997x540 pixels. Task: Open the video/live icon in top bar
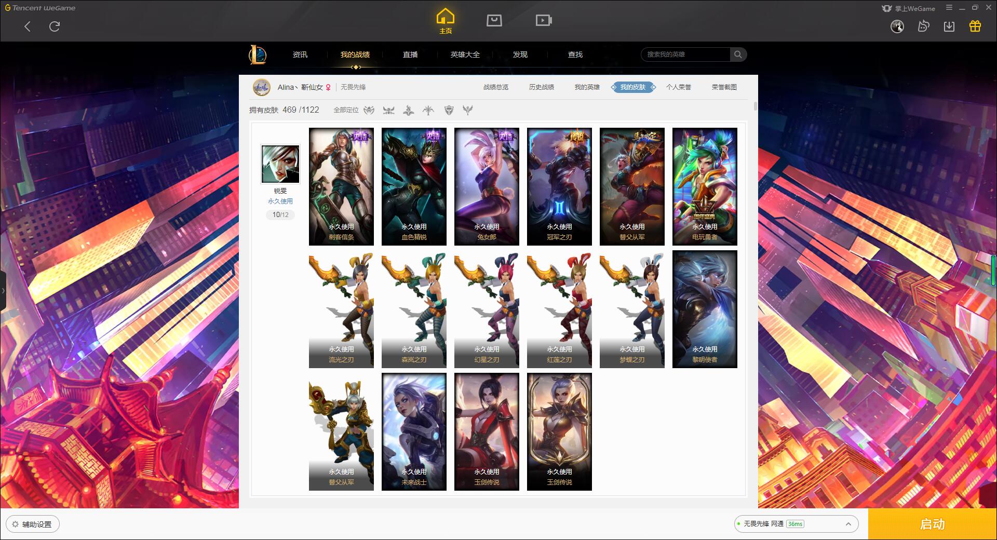coord(544,20)
